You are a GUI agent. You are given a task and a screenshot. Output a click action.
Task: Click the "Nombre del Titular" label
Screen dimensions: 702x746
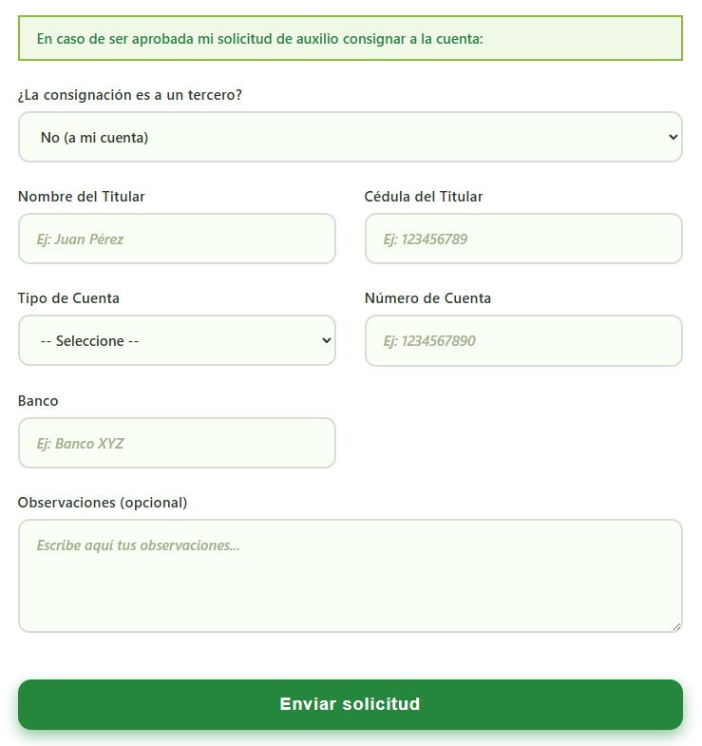coord(82,197)
